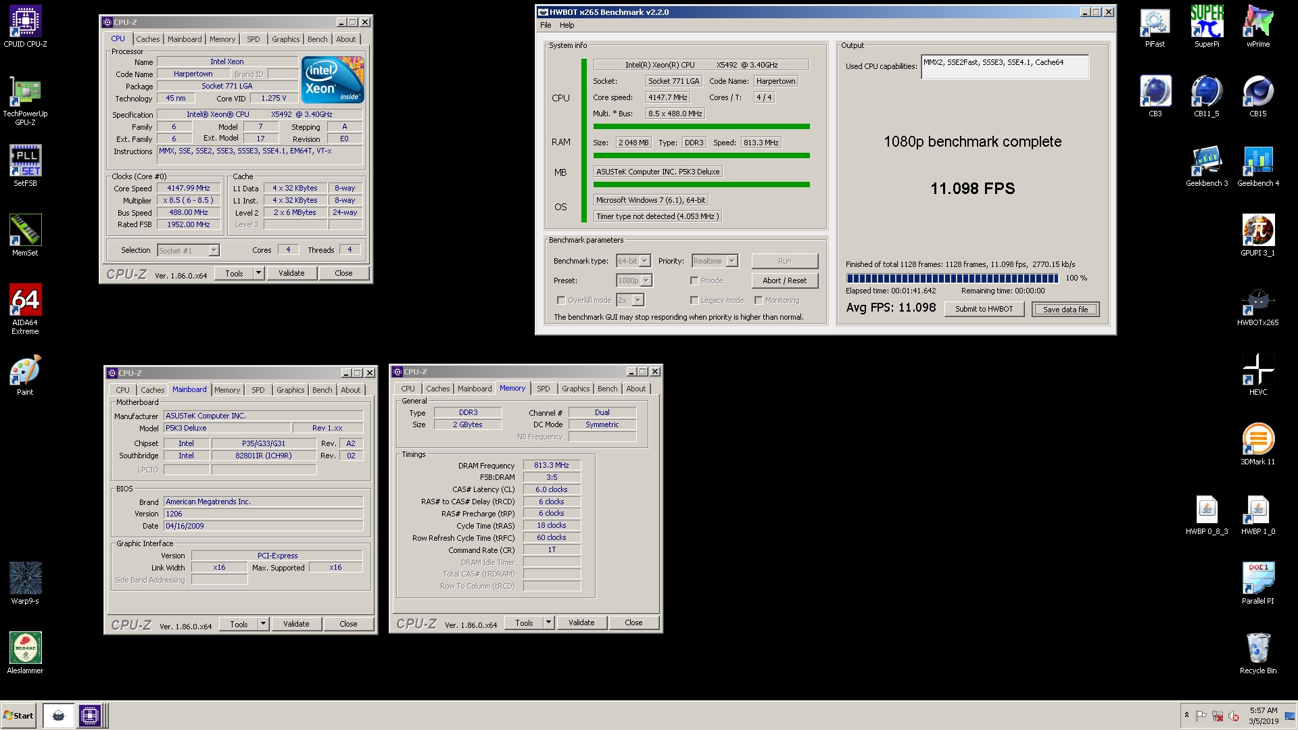Switch to Bench tab in top CPU-Z
This screenshot has width=1298, height=730.
[x=317, y=39]
